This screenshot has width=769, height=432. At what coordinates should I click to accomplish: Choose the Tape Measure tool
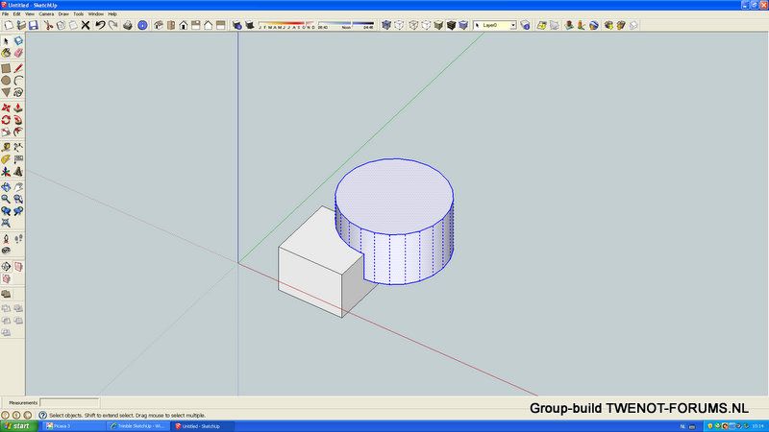coord(6,148)
